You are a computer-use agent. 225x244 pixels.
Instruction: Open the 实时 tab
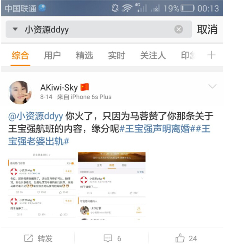pos(117,56)
